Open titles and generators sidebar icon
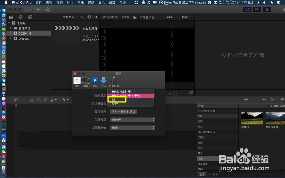 tap(30, 17)
